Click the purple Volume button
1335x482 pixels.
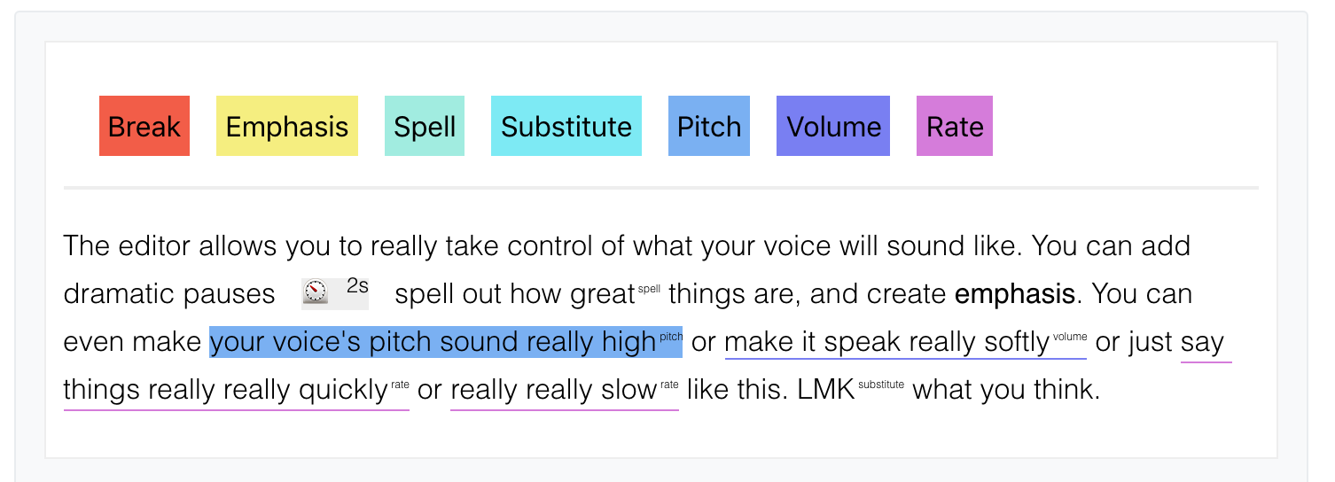pos(833,126)
